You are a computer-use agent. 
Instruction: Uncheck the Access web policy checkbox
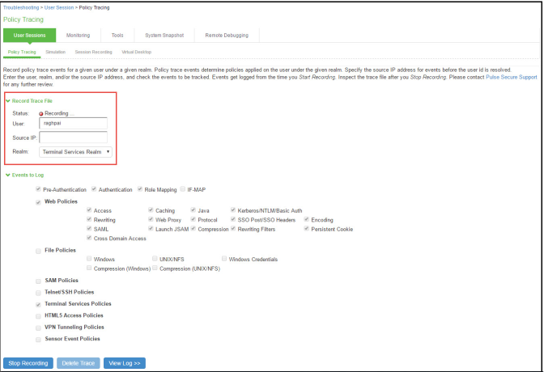(x=89, y=209)
